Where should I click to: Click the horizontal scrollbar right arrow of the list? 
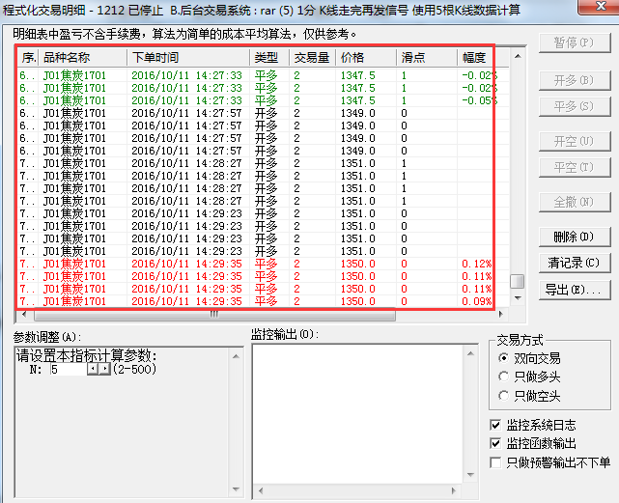(x=500, y=315)
